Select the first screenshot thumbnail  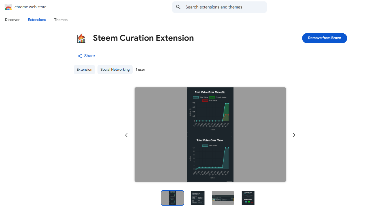(x=172, y=198)
